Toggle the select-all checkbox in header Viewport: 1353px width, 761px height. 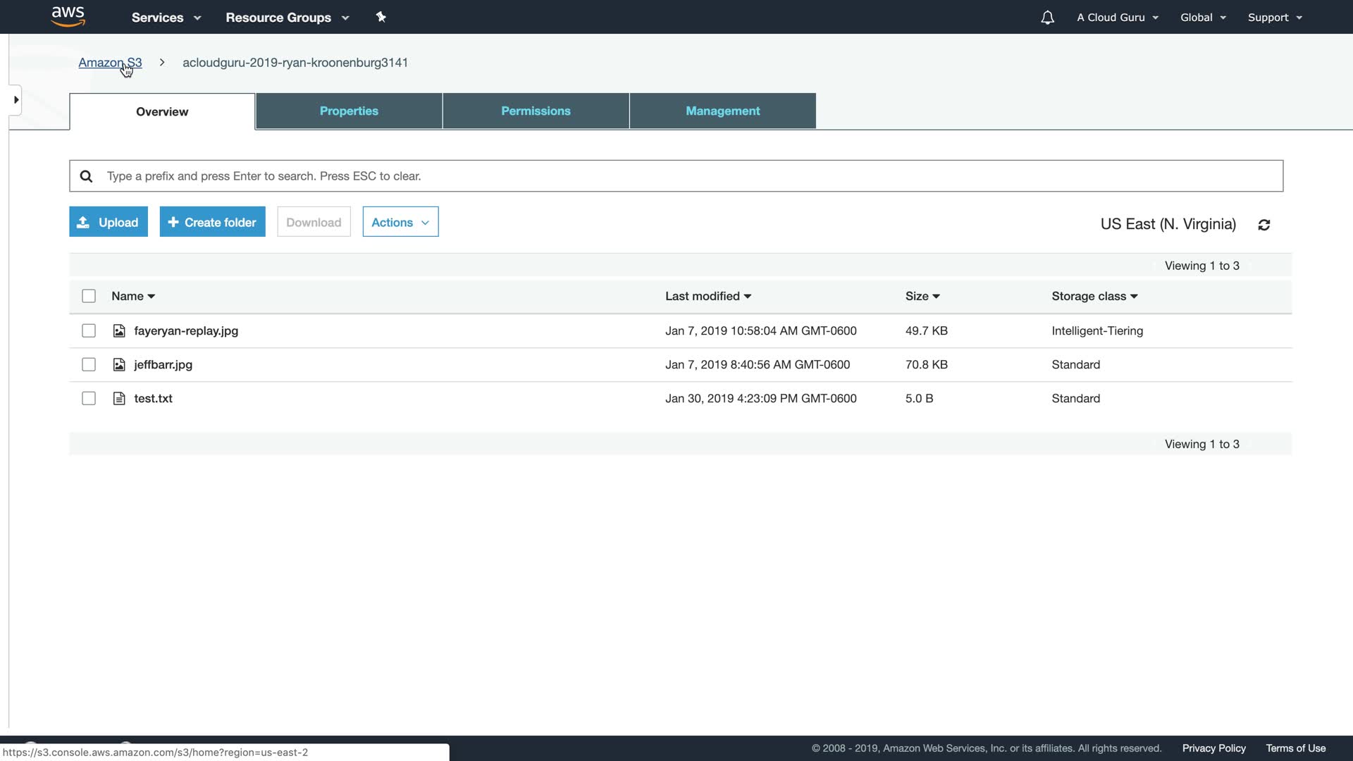point(89,296)
